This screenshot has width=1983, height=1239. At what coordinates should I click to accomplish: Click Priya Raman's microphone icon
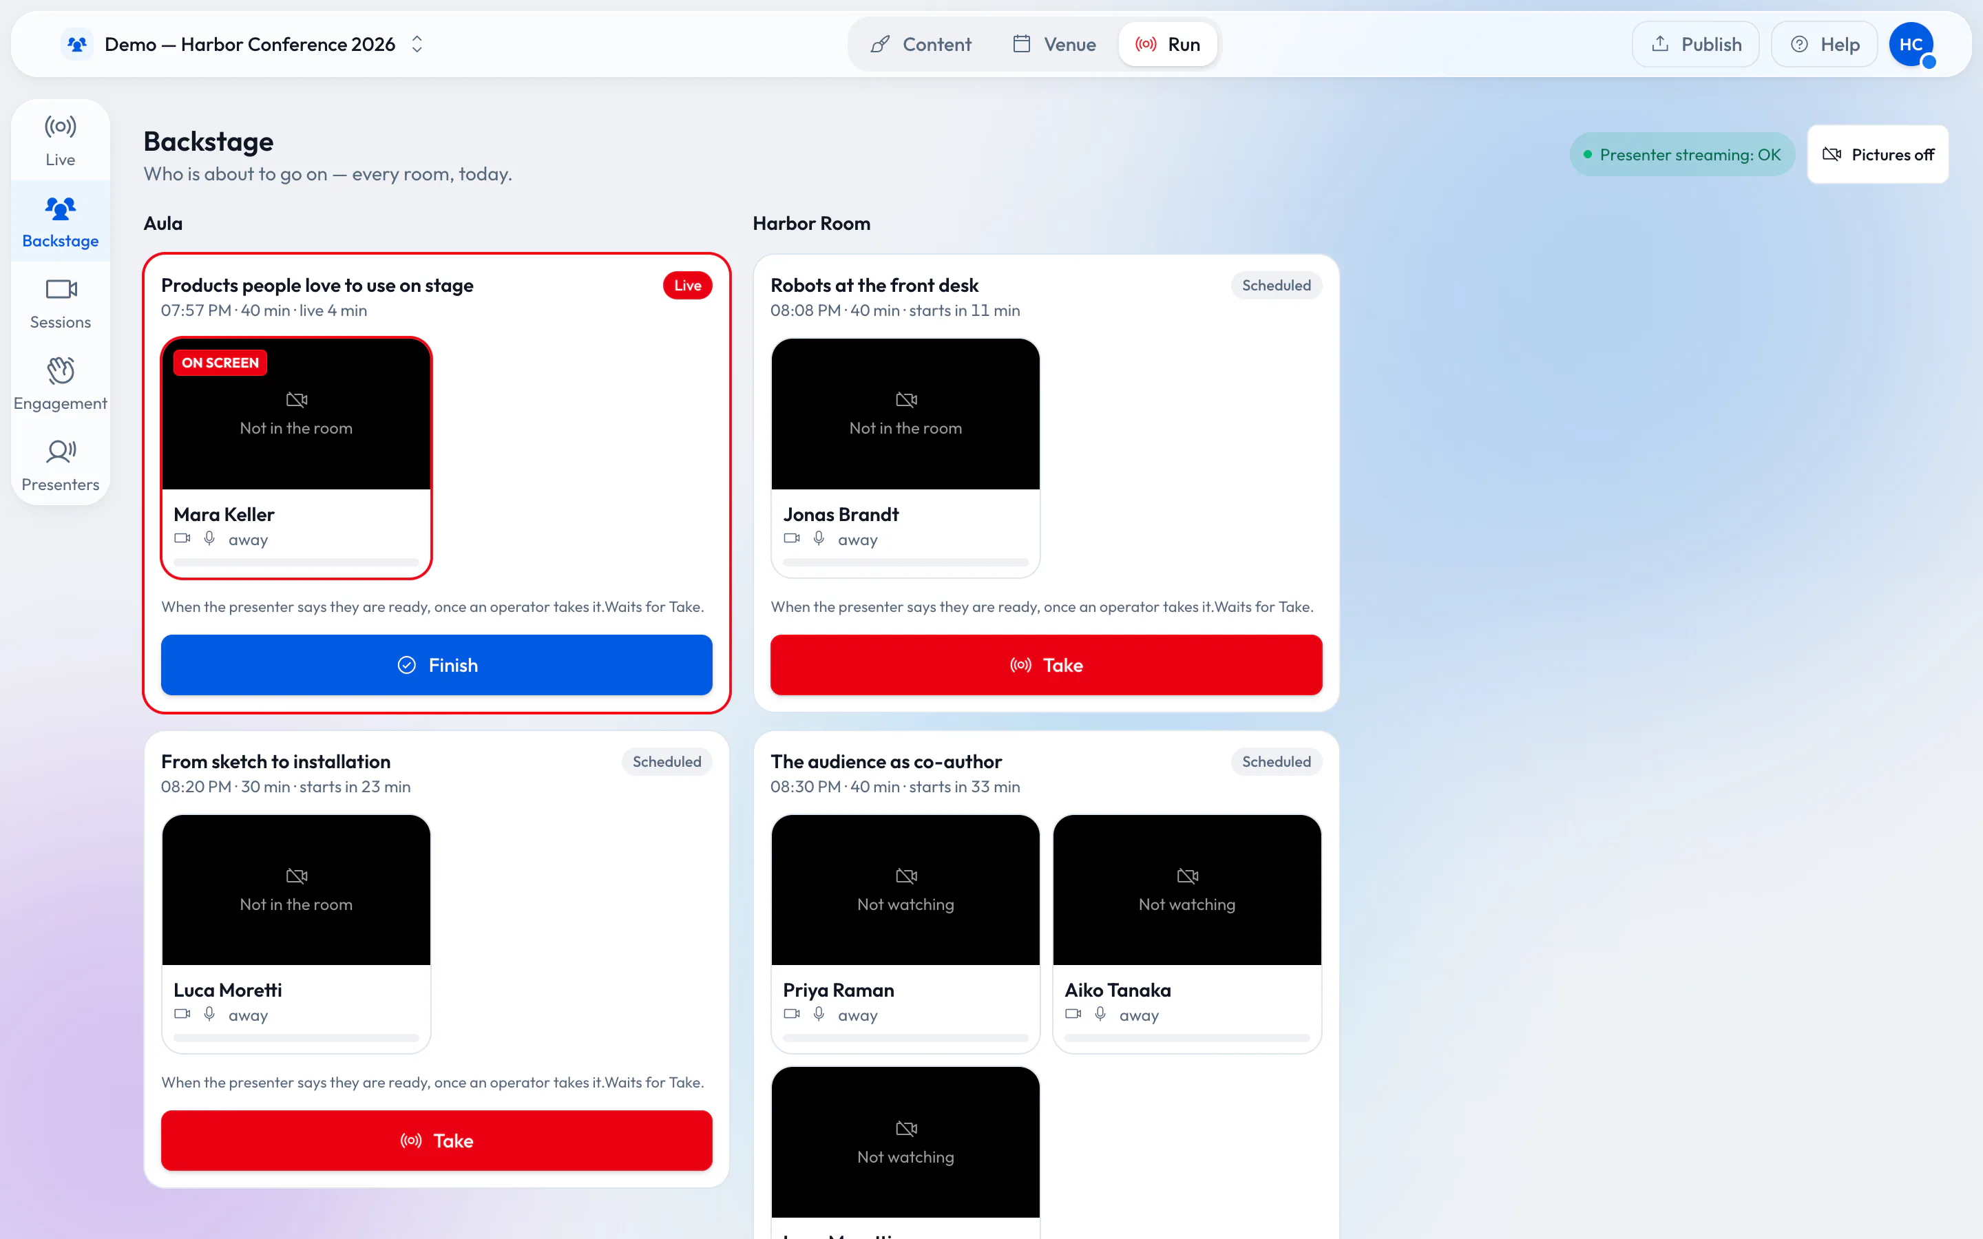tap(819, 1014)
